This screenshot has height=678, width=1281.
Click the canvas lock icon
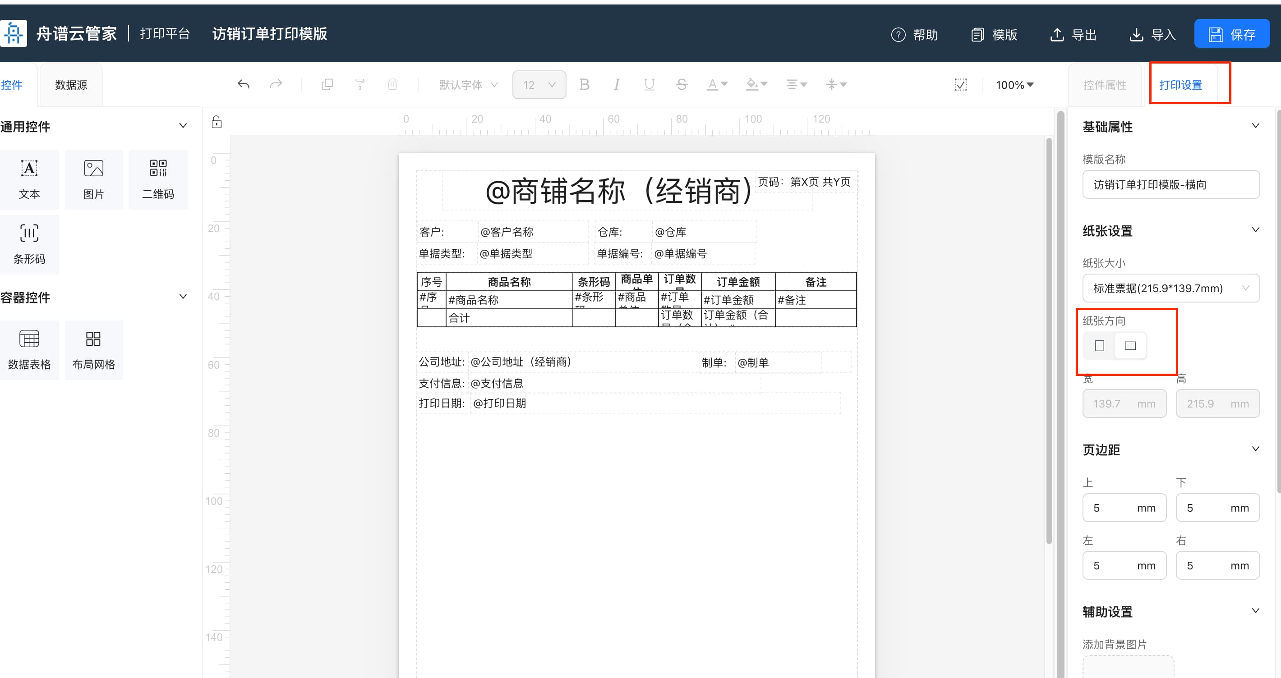pos(217,122)
